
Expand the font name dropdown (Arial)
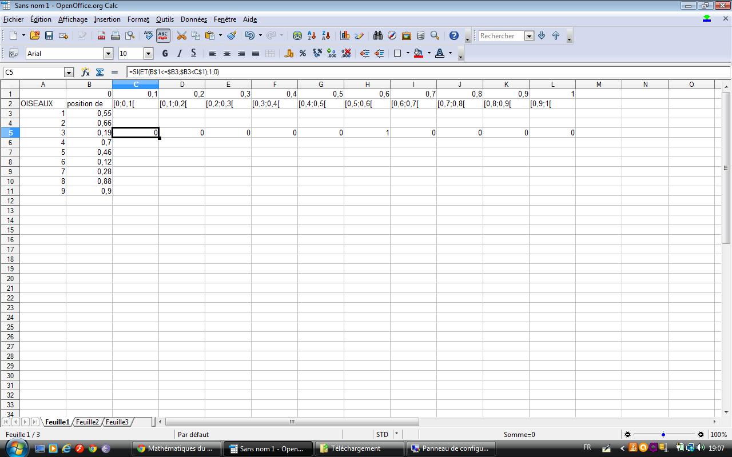tap(108, 53)
